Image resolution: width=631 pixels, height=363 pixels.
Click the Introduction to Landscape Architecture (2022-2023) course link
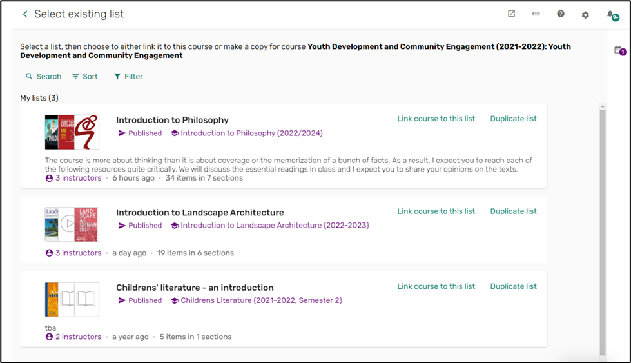(269, 226)
